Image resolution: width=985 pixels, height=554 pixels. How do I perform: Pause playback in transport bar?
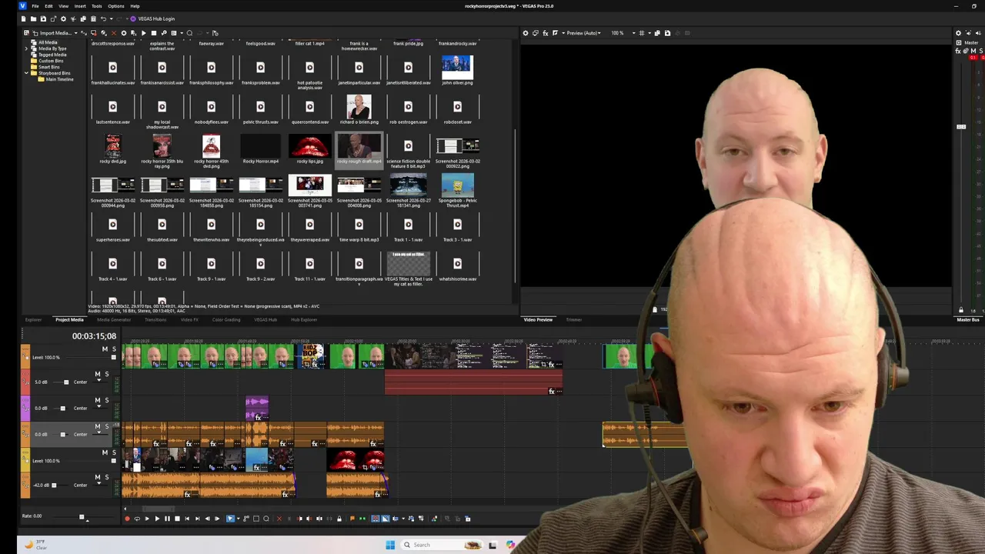167,519
